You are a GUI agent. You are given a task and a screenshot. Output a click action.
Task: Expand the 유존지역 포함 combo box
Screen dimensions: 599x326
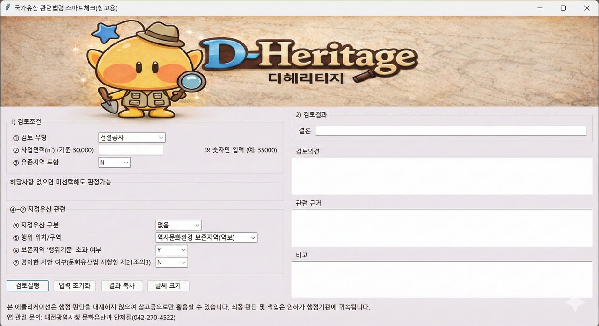(115, 163)
